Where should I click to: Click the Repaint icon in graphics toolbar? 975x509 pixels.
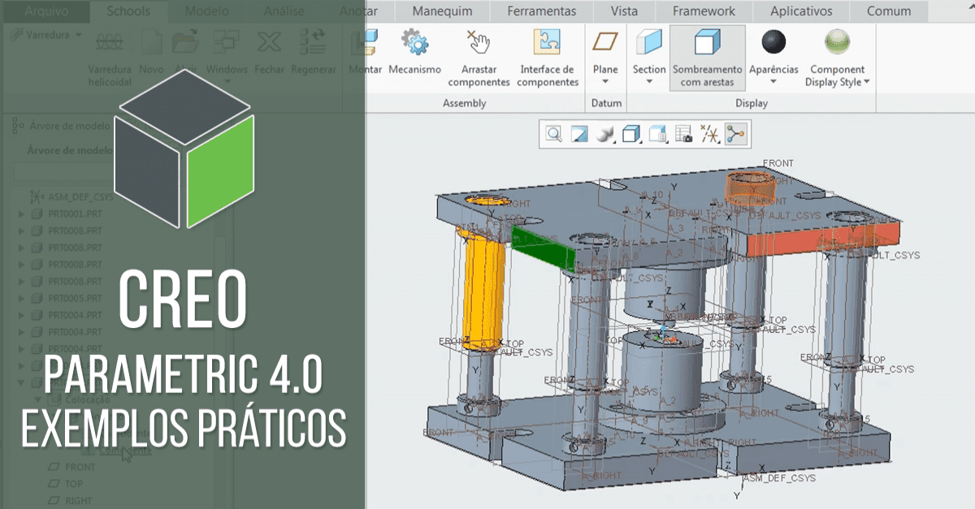tap(578, 134)
